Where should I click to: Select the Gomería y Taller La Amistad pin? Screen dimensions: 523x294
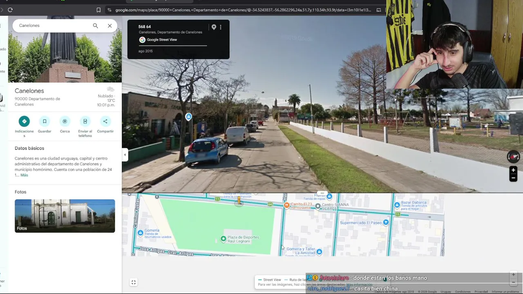point(319,252)
